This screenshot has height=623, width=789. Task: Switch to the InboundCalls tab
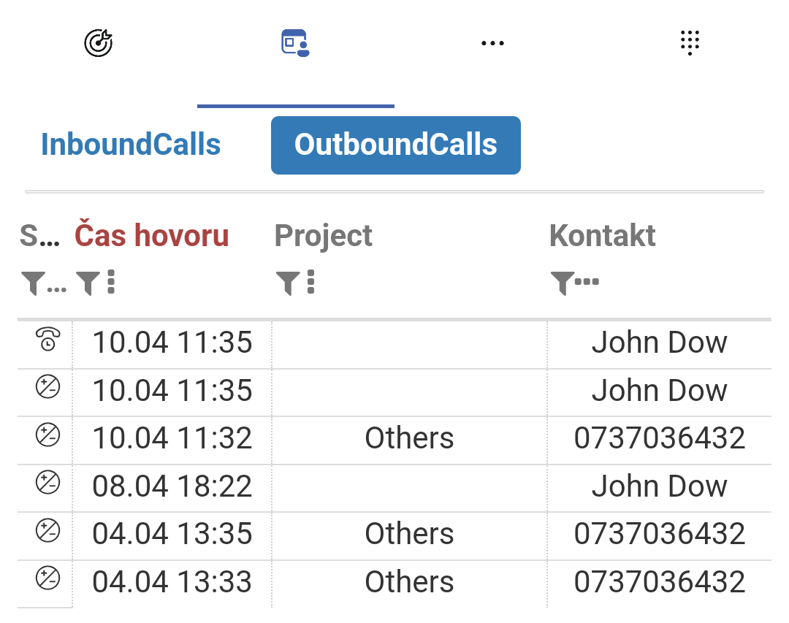(131, 145)
